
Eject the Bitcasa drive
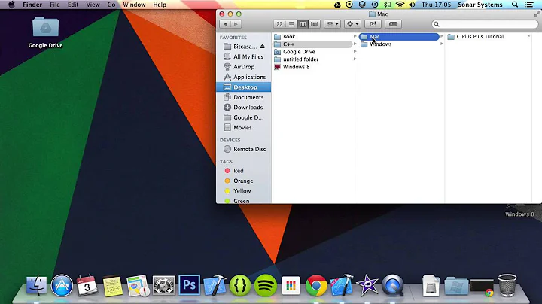(263, 47)
